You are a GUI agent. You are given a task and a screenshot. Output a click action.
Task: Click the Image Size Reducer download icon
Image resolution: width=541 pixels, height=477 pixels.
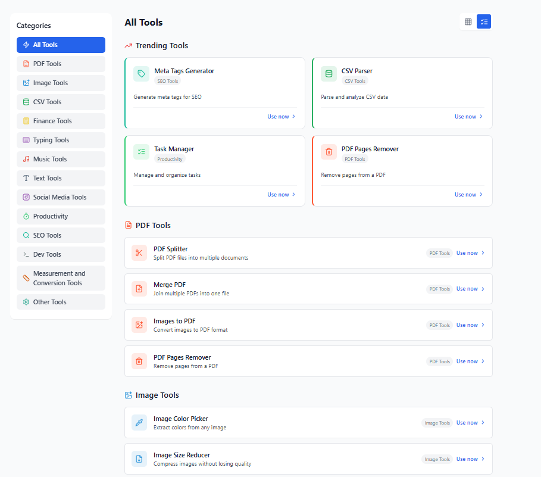point(139,459)
